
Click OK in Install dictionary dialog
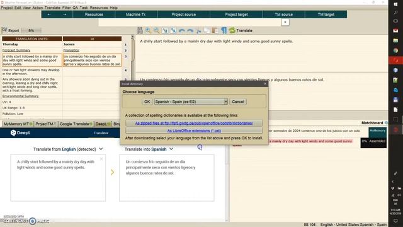click(x=147, y=102)
